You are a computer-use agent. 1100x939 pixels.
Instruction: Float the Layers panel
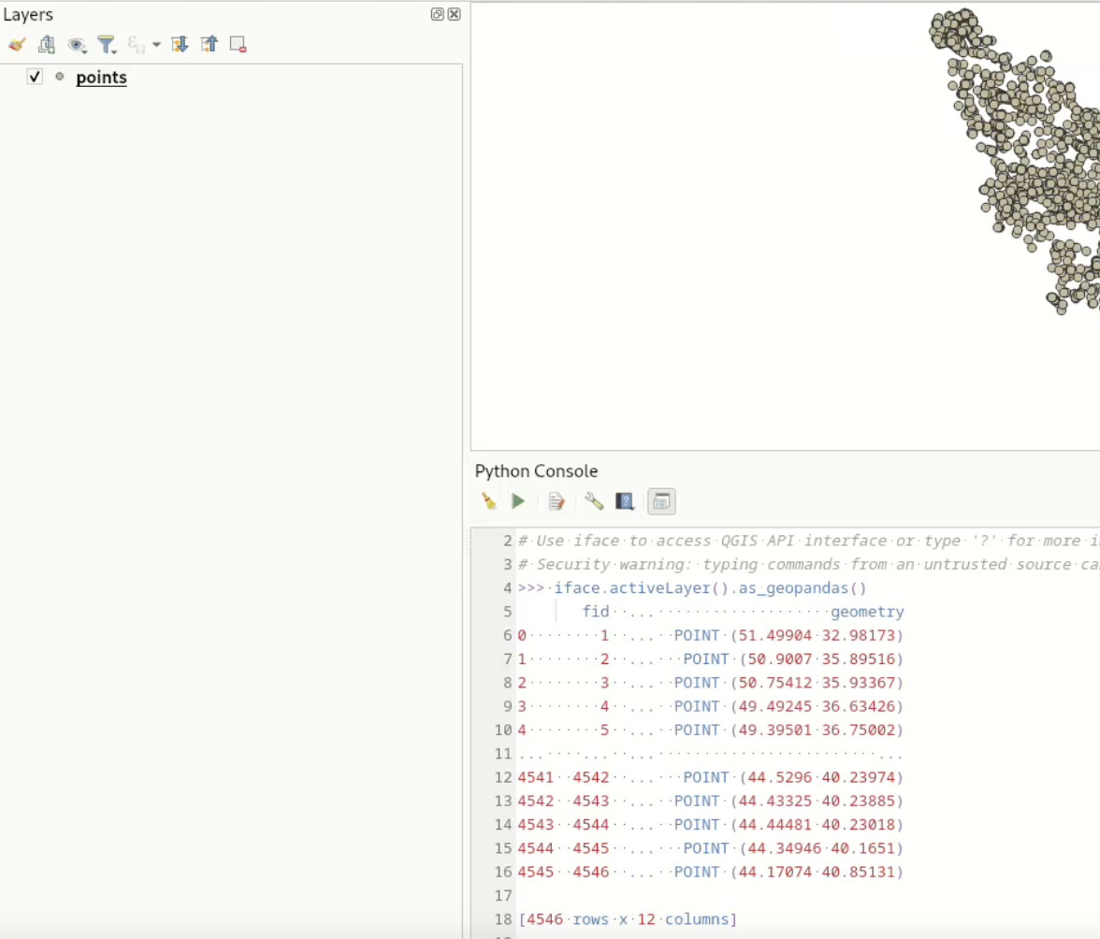437,14
